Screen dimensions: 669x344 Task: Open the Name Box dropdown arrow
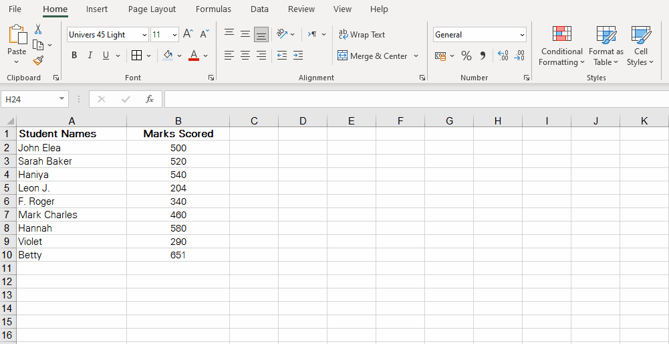click(62, 98)
